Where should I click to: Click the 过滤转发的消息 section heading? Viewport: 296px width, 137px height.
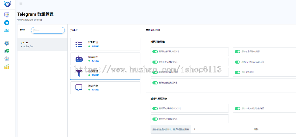(x=159, y=99)
